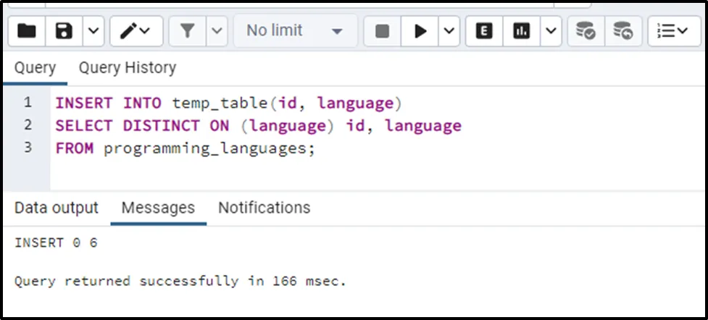Image resolution: width=708 pixels, height=320 pixels.
Task: Click the Explain (E) icon
Action: 484,31
